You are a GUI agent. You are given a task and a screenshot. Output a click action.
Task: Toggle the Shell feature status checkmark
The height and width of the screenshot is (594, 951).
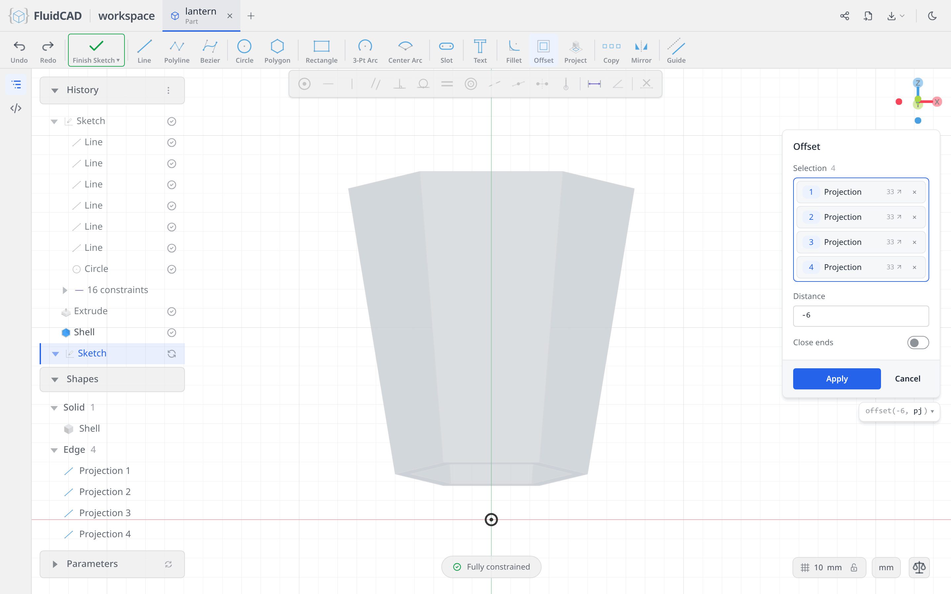click(x=171, y=332)
